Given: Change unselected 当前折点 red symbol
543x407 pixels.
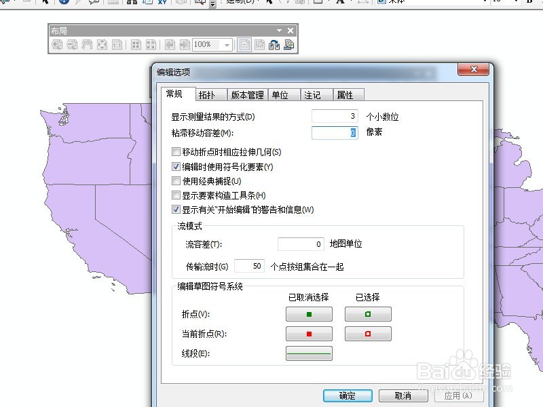Looking at the screenshot, I should pos(309,334).
